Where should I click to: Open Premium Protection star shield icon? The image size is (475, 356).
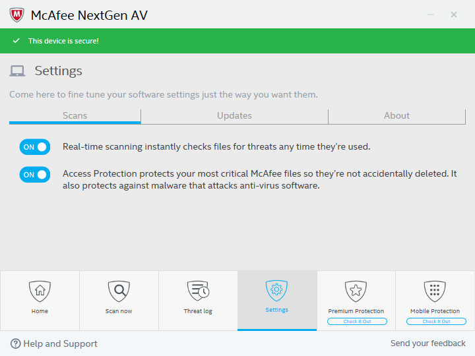(356, 291)
